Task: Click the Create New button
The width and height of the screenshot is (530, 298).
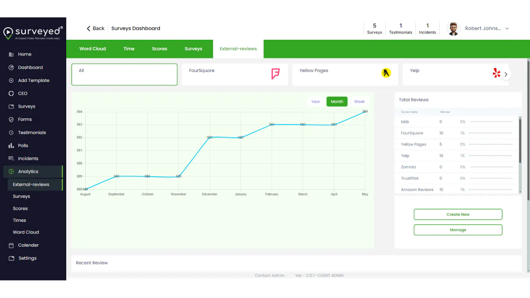Action: tap(458, 214)
